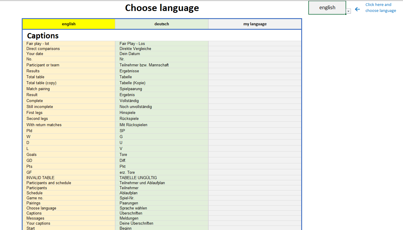Click the 'Direct comparisons' cell
The height and width of the screenshot is (230, 403).
tap(69, 48)
